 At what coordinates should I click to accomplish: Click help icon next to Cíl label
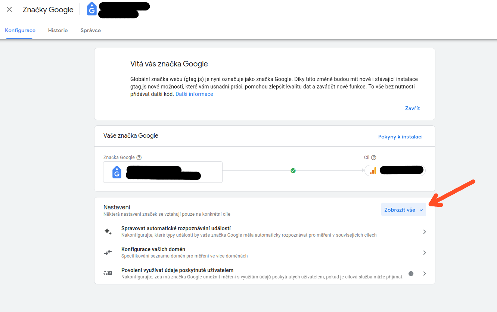[374, 157]
